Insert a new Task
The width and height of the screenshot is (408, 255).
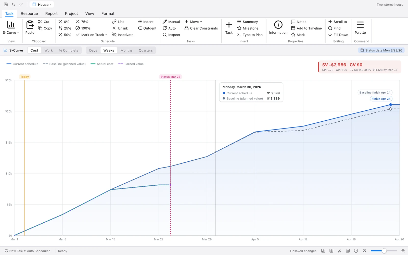(x=229, y=28)
